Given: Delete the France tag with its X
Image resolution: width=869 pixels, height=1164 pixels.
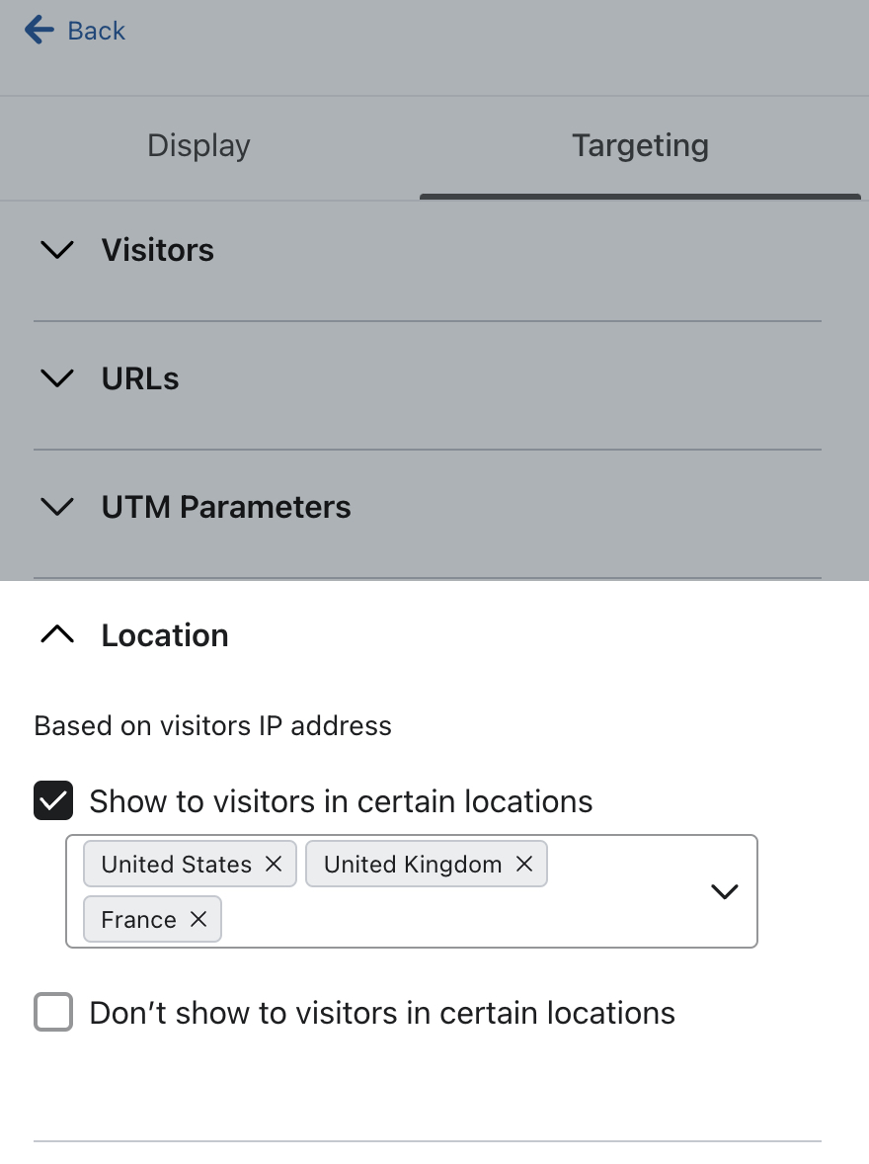Looking at the screenshot, I should pyautogui.click(x=198, y=920).
